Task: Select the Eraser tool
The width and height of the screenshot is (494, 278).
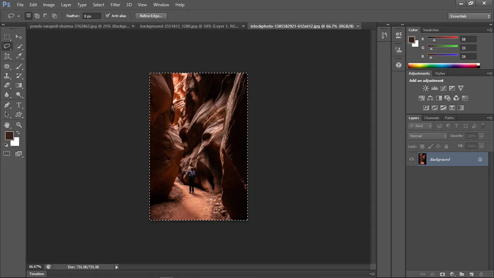Action: pos(7,85)
